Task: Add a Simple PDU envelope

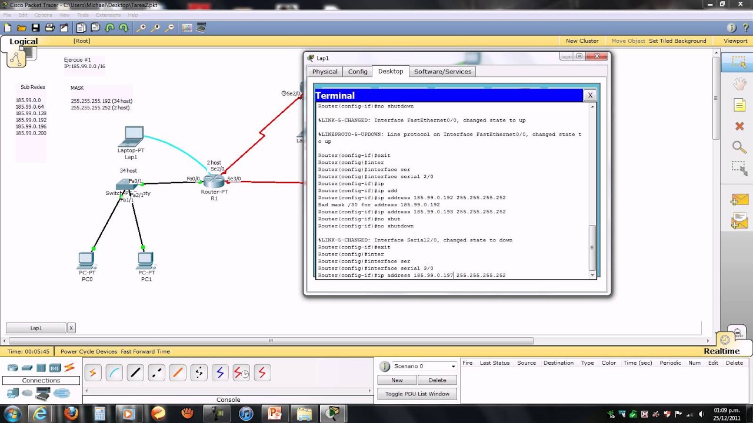Action: point(739,200)
